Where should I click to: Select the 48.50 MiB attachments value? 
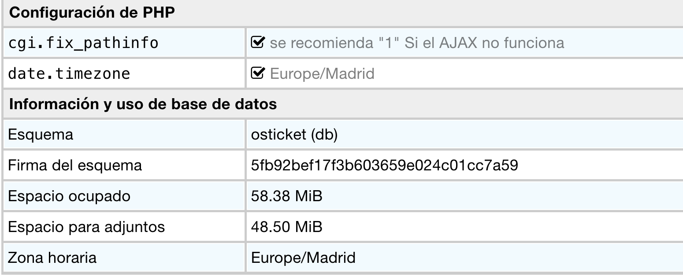pyautogui.click(x=286, y=227)
